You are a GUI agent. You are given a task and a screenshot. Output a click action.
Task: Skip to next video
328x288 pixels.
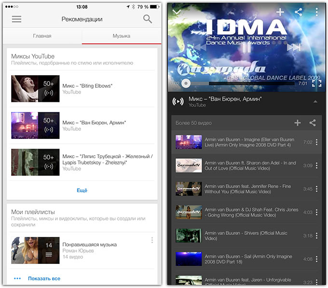pos(294,48)
